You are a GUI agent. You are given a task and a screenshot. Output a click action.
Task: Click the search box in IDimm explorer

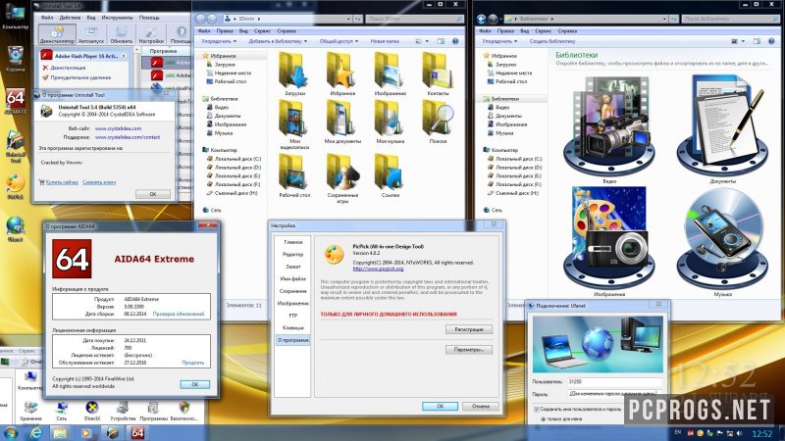click(414, 19)
